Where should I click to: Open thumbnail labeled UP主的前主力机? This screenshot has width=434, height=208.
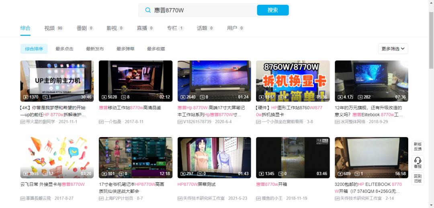tap(57, 81)
